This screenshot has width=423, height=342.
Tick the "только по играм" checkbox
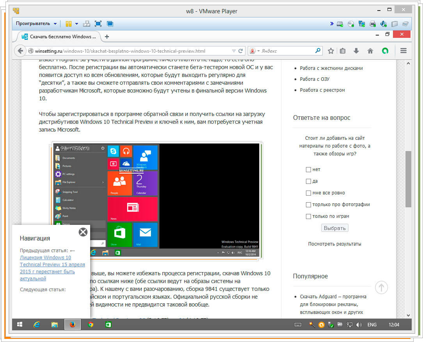pyautogui.click(x=308, y=216)
